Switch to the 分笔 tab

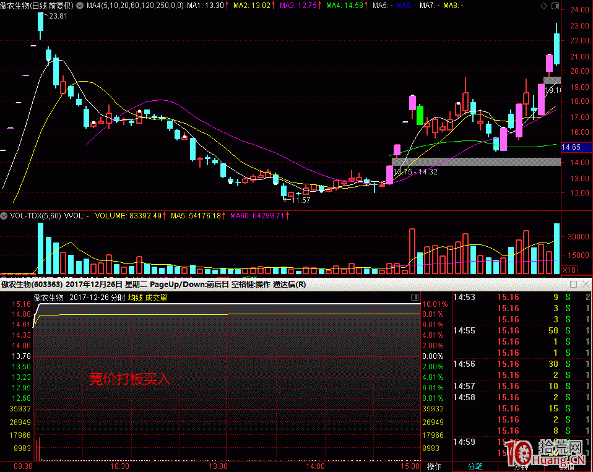pos(475,466)
